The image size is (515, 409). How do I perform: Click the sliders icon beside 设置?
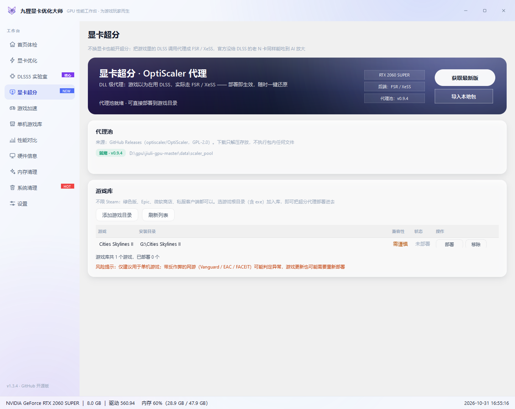(x=12, y=204)
